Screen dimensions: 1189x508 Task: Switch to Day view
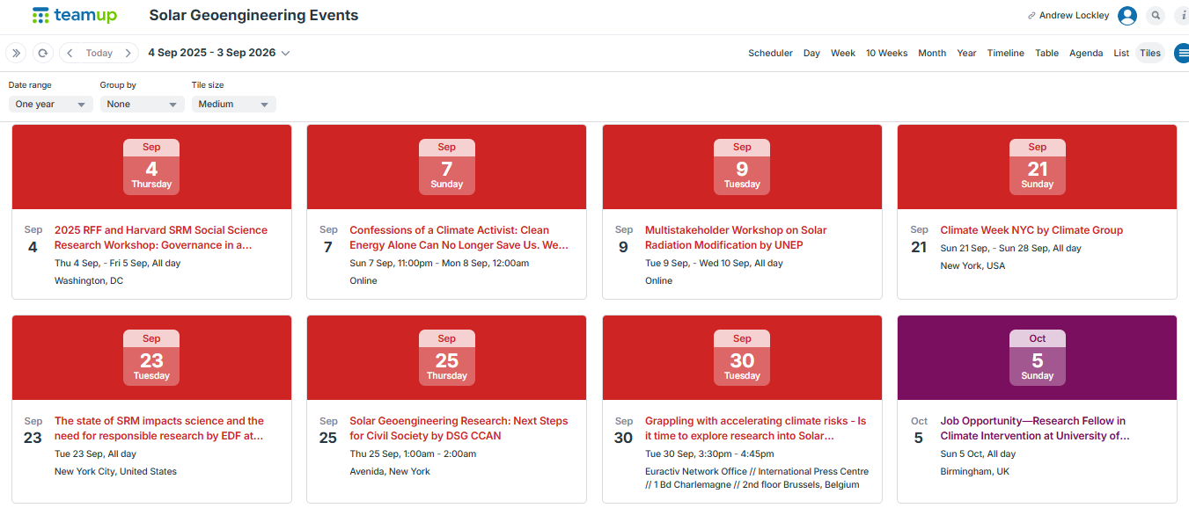(x=811, y=53)
